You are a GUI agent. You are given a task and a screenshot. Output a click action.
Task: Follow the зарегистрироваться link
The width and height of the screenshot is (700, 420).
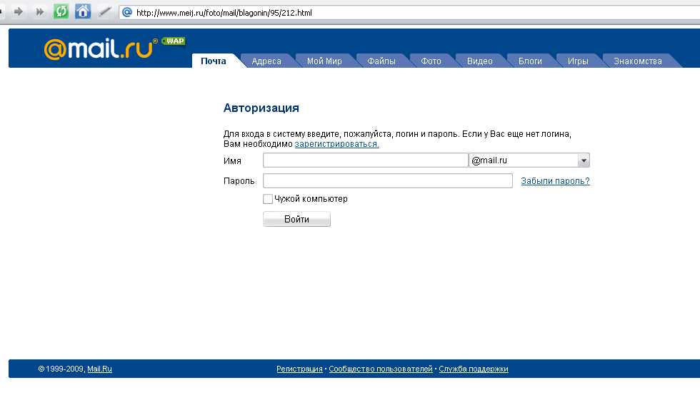coord(336,144)
